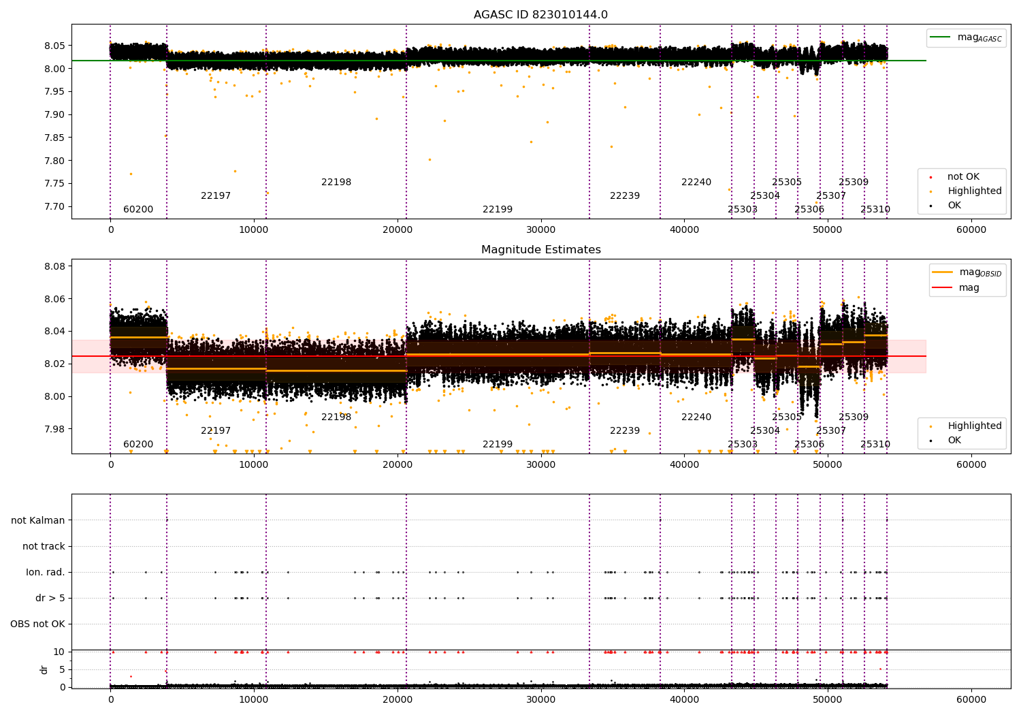Click the obsid label '22240' in the top plot

coord(696,182)
